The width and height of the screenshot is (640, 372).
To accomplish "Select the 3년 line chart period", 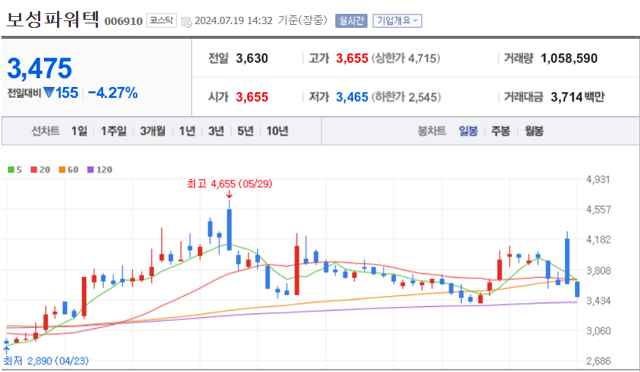I will [216, 131].
